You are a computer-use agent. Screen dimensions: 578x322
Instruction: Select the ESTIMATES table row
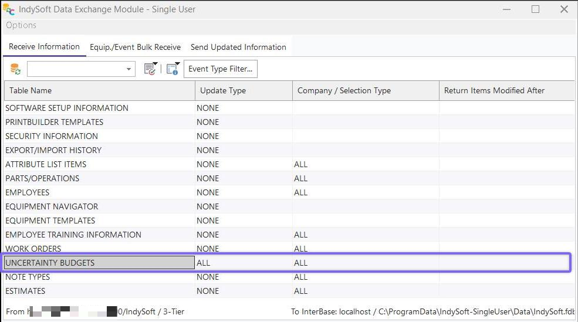tap(25, 291)
